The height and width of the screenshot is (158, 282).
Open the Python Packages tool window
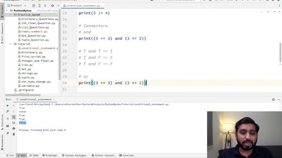pos(74,155)
